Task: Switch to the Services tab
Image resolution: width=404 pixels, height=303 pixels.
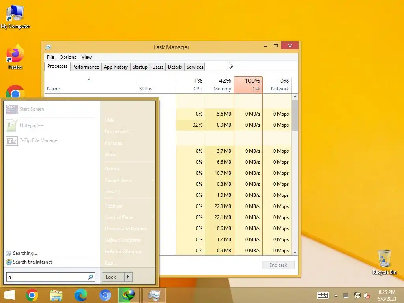Action: pos(195,67)
